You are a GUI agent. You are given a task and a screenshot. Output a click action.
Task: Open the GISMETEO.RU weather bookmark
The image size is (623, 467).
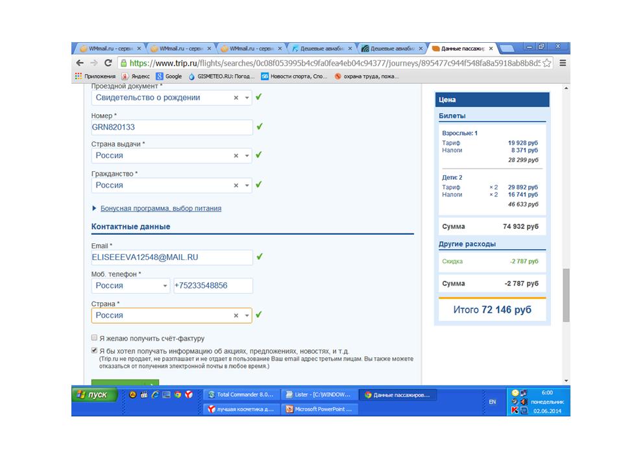(221, 77)
